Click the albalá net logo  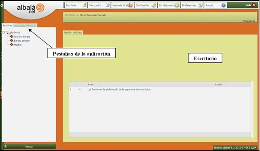31,8
